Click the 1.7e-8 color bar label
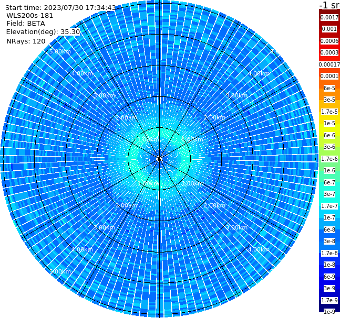This screenshot has width=340, height=318. tap(329, 253)
